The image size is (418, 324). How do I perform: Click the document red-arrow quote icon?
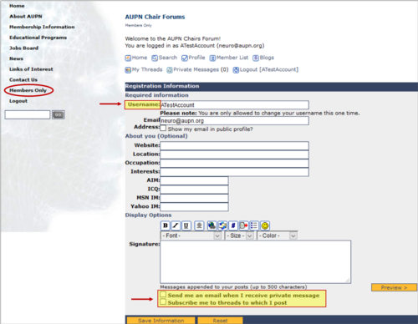pyautogui.click(x=243, y=225)
